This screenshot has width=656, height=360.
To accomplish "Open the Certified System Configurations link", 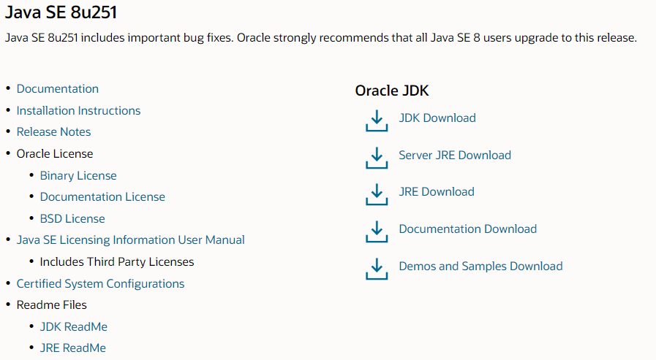I will (100, 284).
